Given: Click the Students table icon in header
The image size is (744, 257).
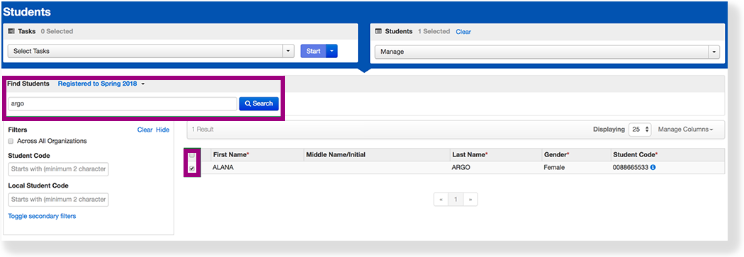Looking at the screenshot, I should (x=378, y=31).
